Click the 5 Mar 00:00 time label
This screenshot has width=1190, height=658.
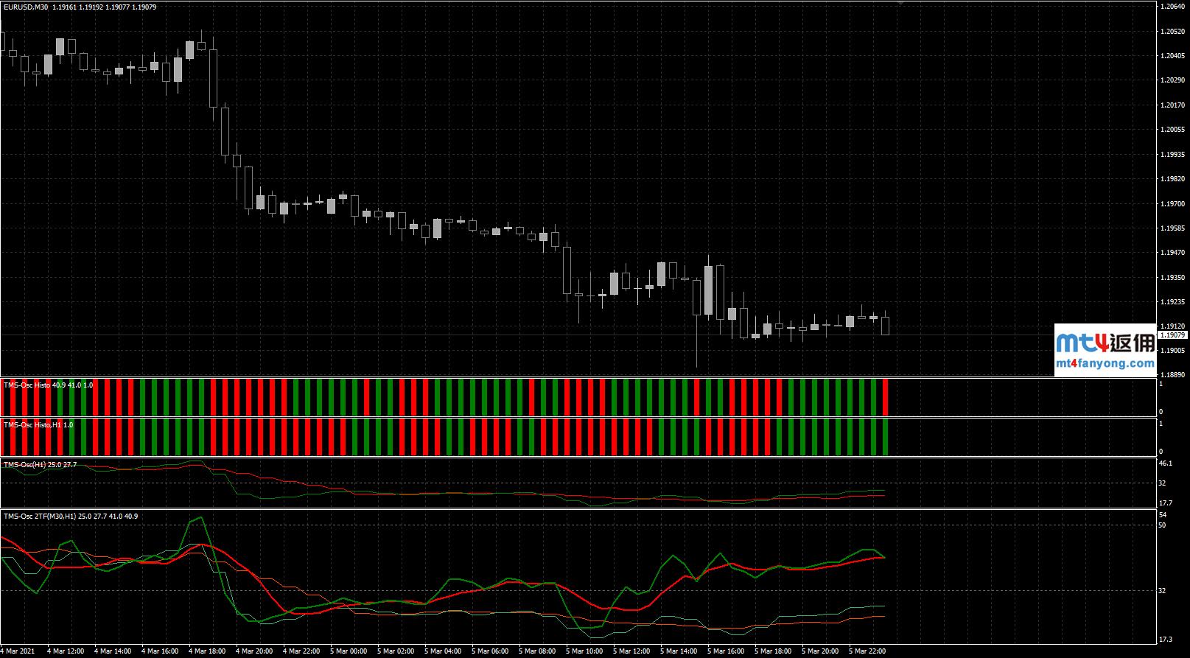coord(349,651)
